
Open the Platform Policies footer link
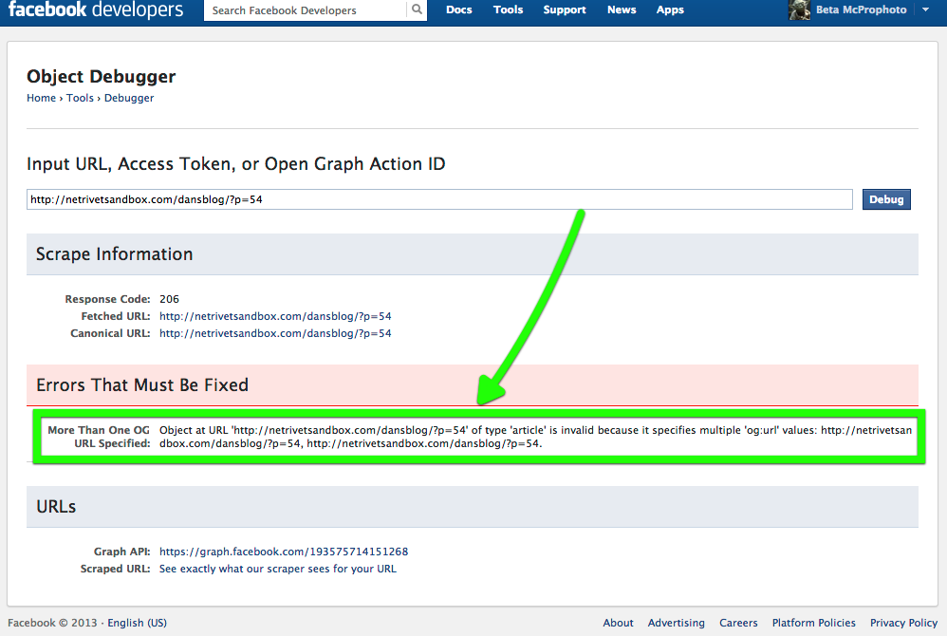tap(813, 623)
